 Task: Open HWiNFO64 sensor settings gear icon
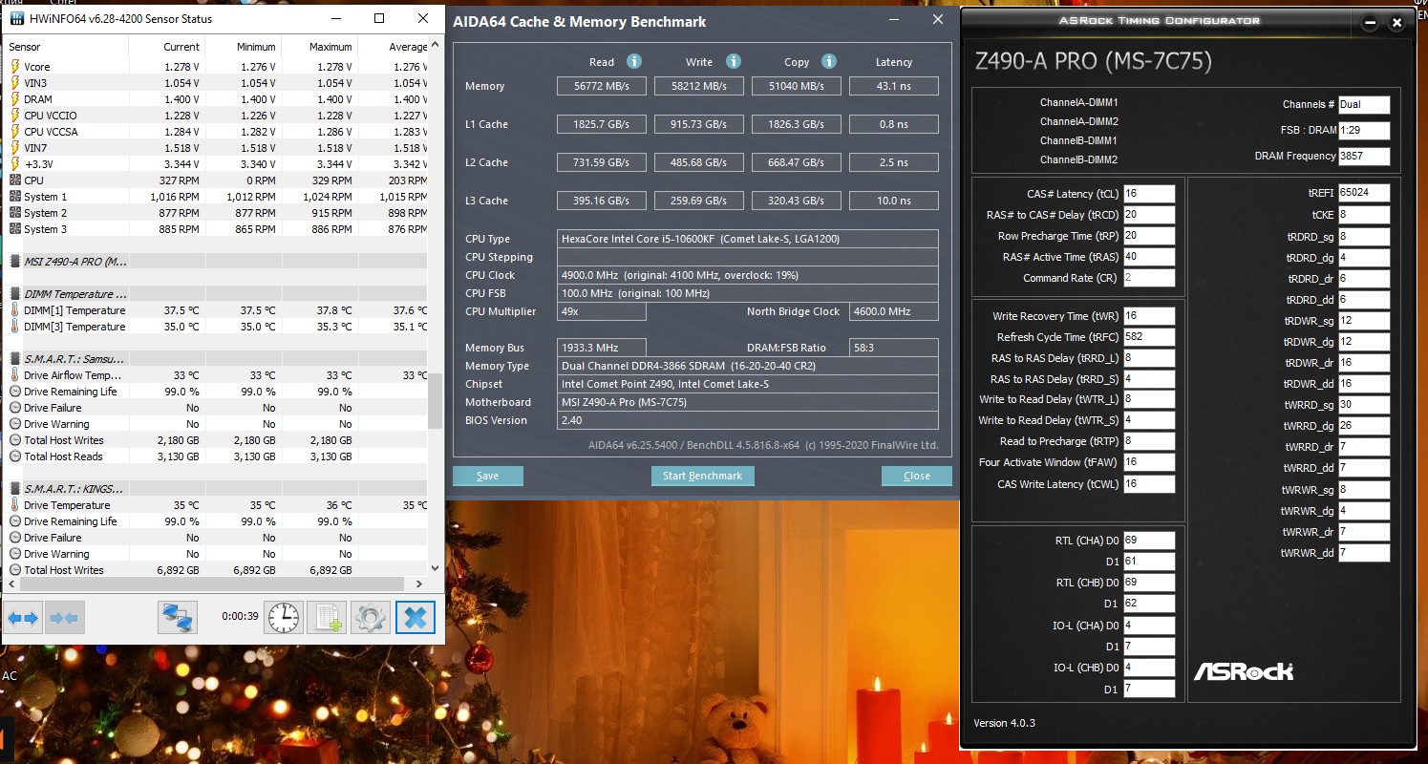tap(371, 618)
